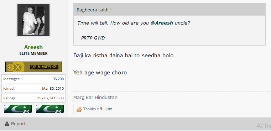Click the @Areesh mention in the quote
This screenshot has height=131, width=271.
click(x=162, y=23)
